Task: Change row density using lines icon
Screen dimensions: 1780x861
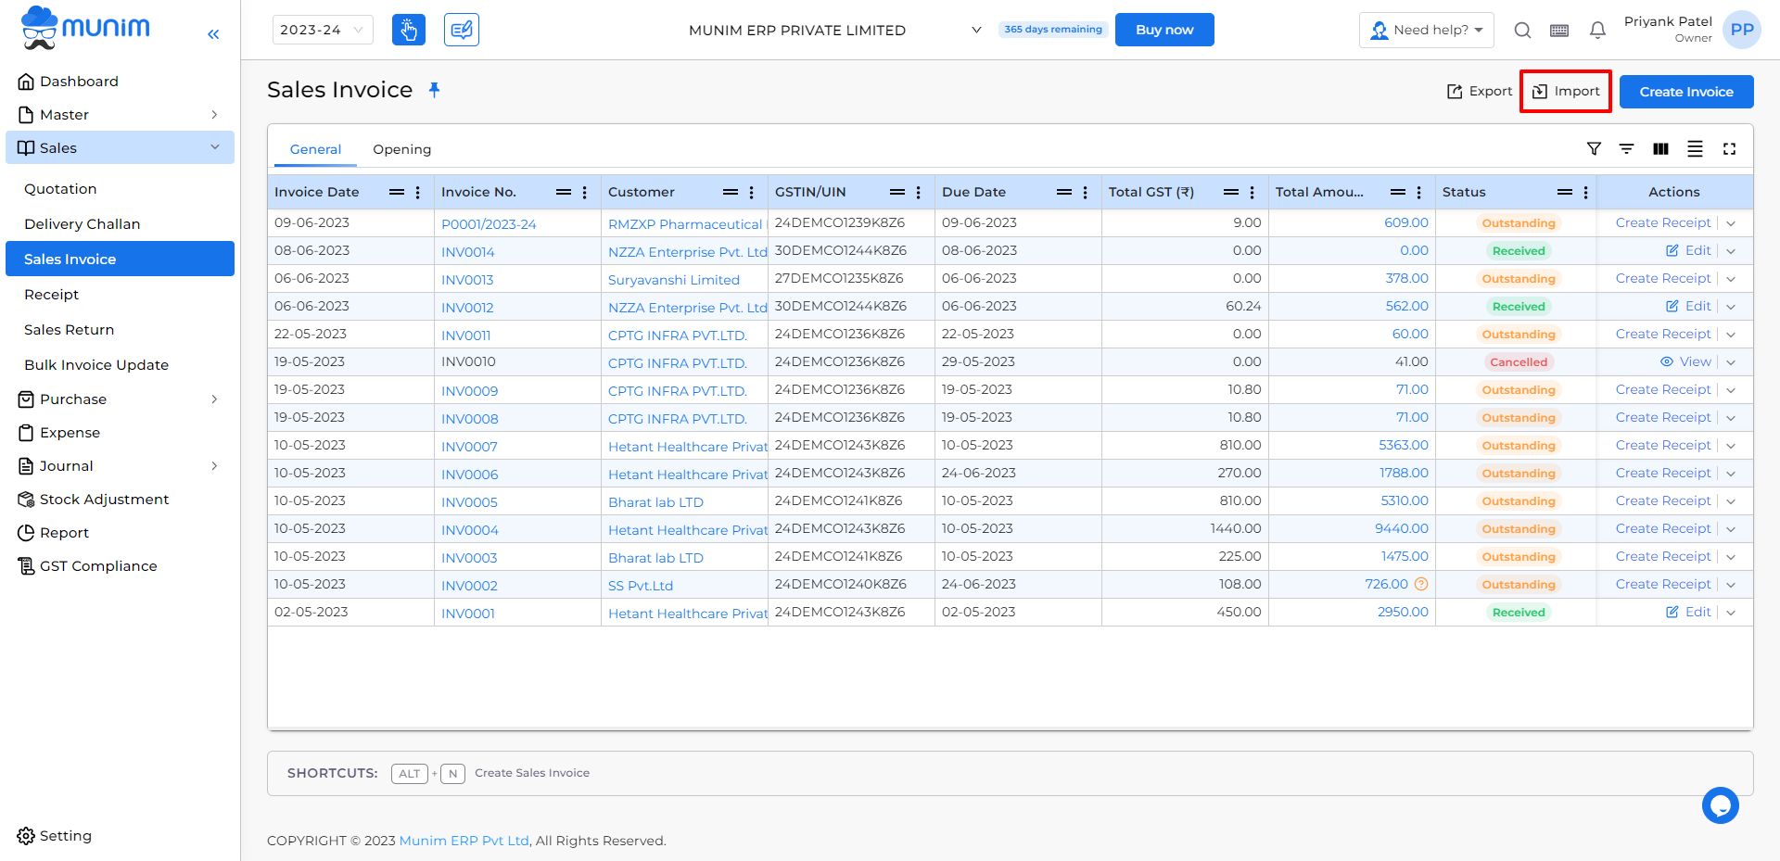Action: [1695, 148]
